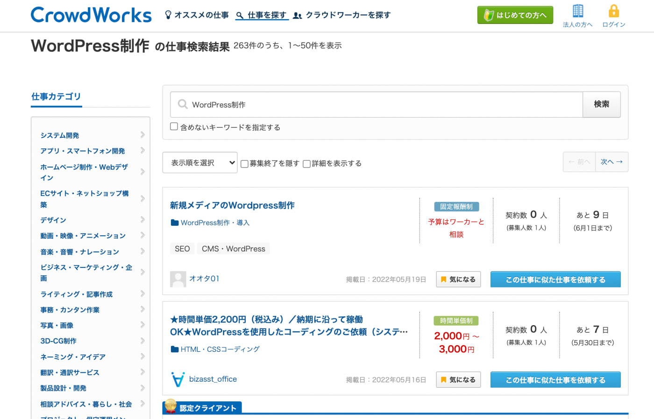
Task: Click bookmark flag on 気になる for 新規メディア job
Action: [443, 279]
